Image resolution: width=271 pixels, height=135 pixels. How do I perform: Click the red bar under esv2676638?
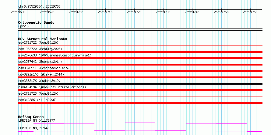[x=140, y=58]
